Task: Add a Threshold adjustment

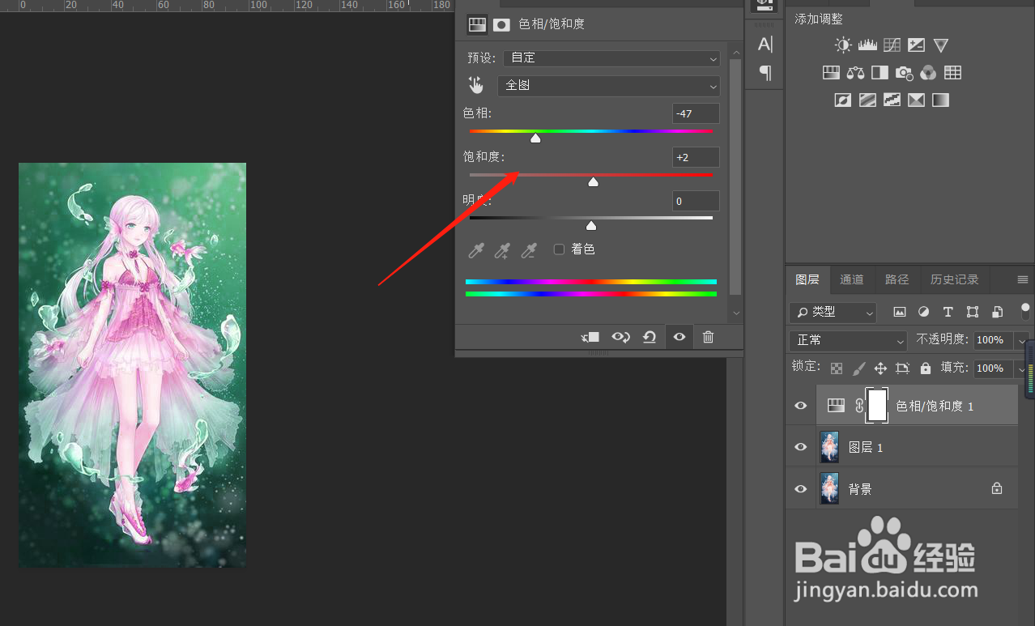Action: 892,100
